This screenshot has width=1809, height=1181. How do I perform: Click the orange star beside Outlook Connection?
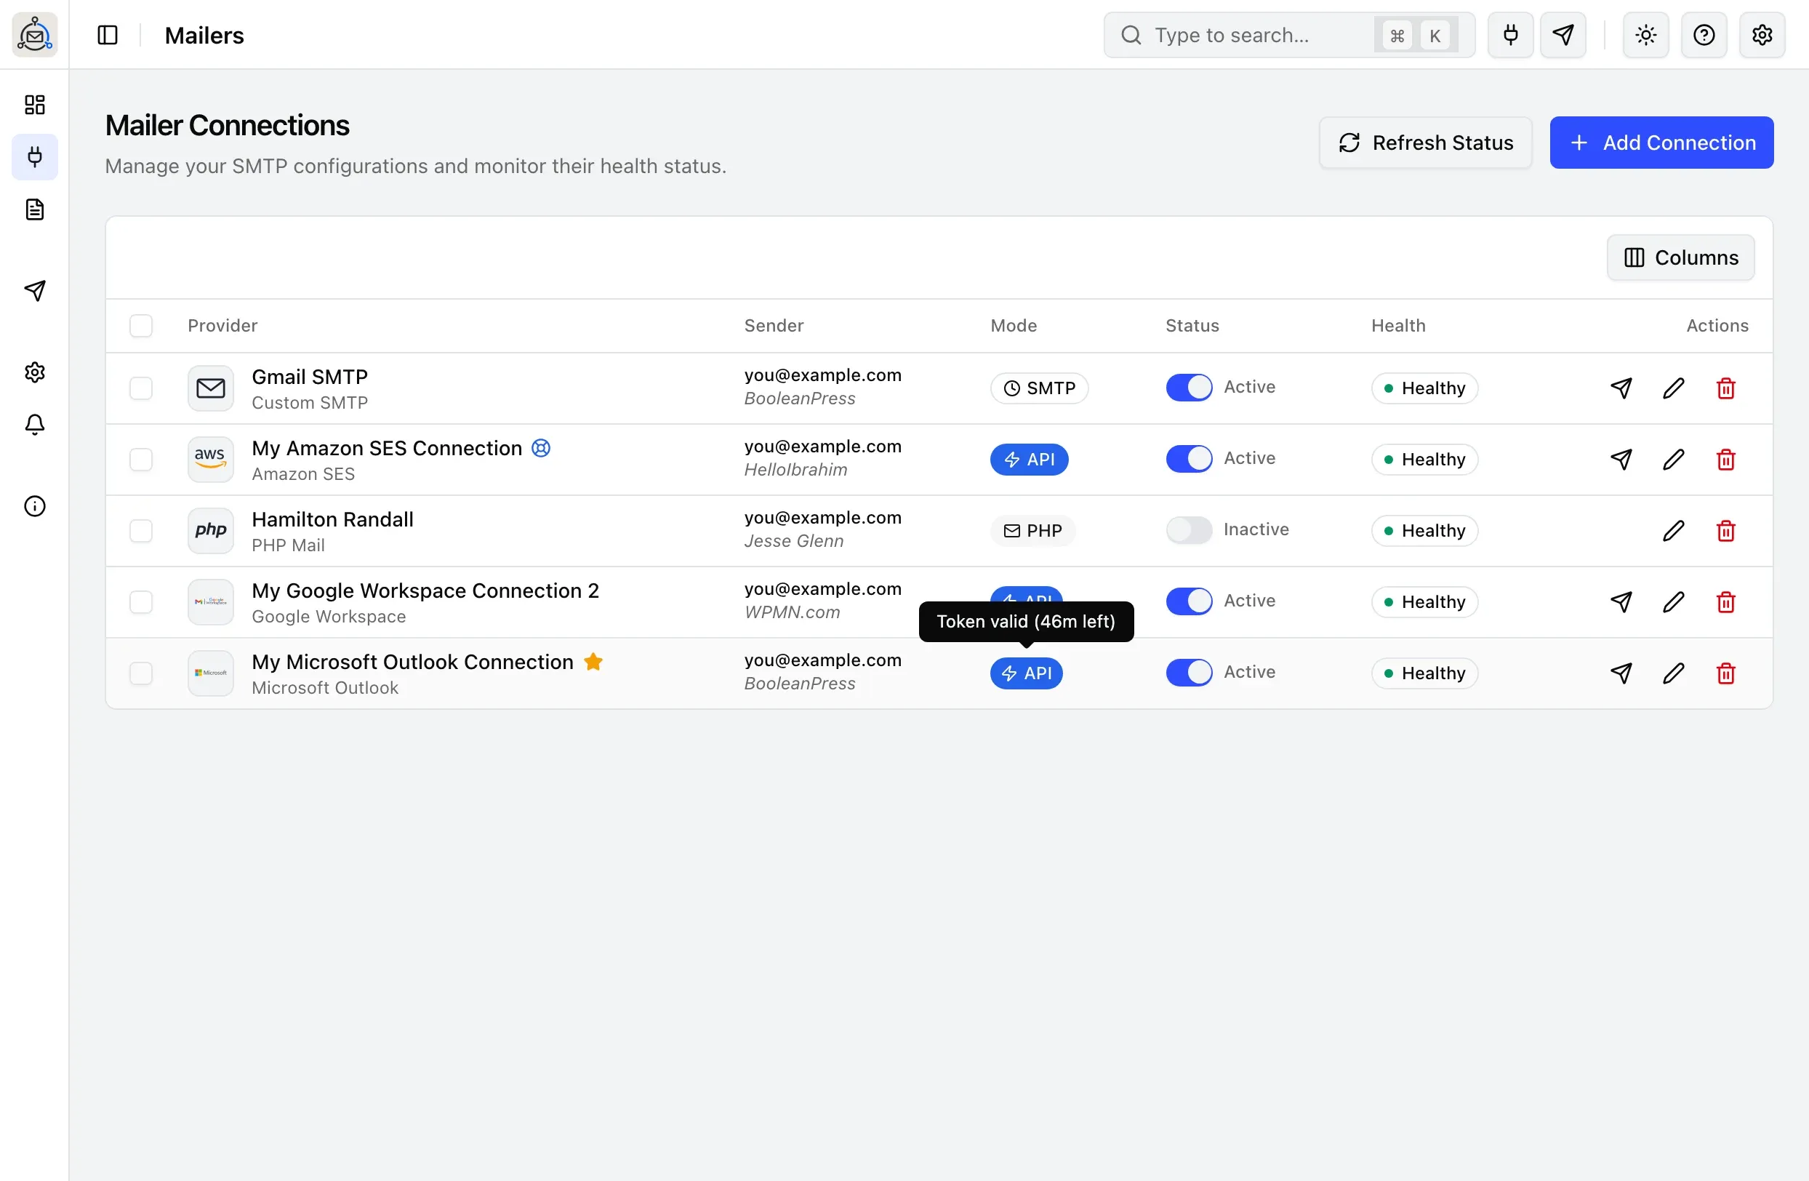point(593,662)
